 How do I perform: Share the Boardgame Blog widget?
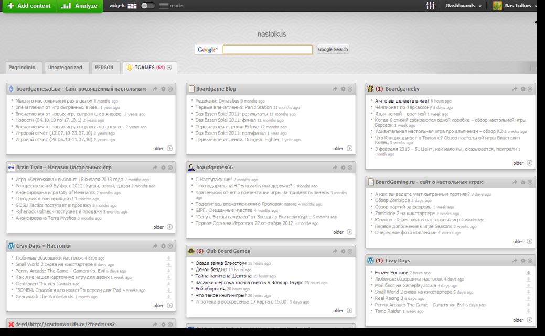click(335, 89)
